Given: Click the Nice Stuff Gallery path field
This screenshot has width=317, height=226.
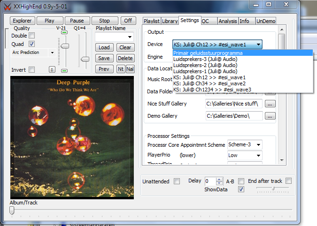Looking at the screenshot, I should coord(234,104).
